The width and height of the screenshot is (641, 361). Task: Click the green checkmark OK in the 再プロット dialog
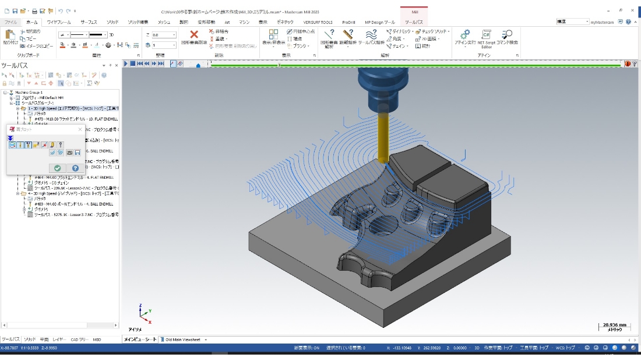57,168
